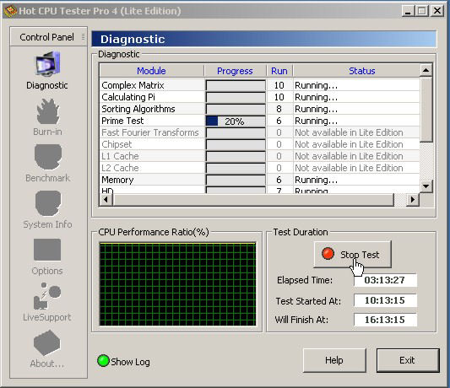
Task: Click the Exit button
Action: [408, 360]
